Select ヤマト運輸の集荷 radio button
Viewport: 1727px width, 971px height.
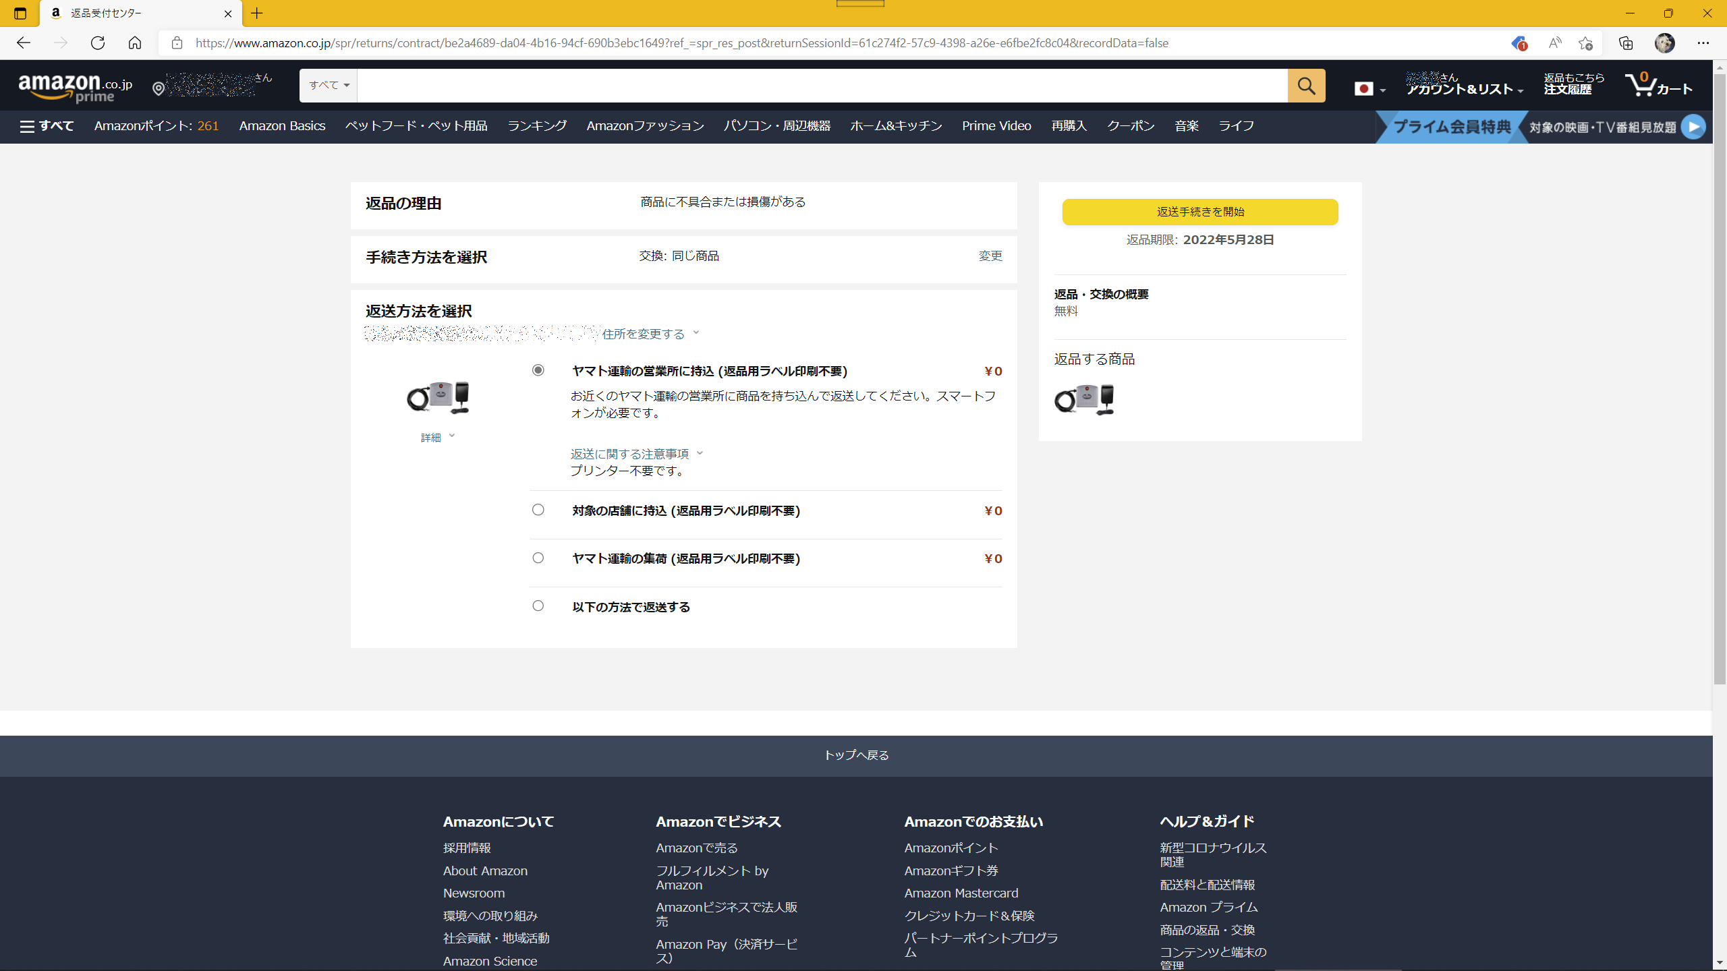pyautogui.click(x=538, y=558)
